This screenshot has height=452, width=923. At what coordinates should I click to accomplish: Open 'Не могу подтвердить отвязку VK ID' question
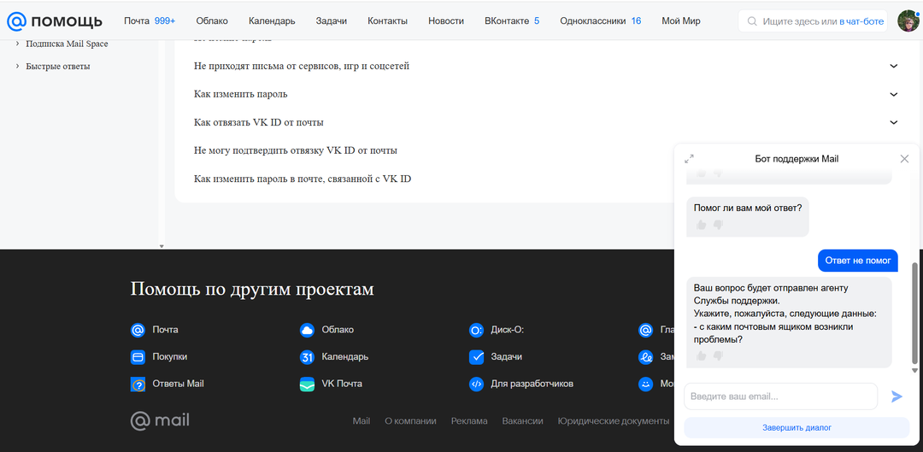pyautogui.click(x=296, y=150)
